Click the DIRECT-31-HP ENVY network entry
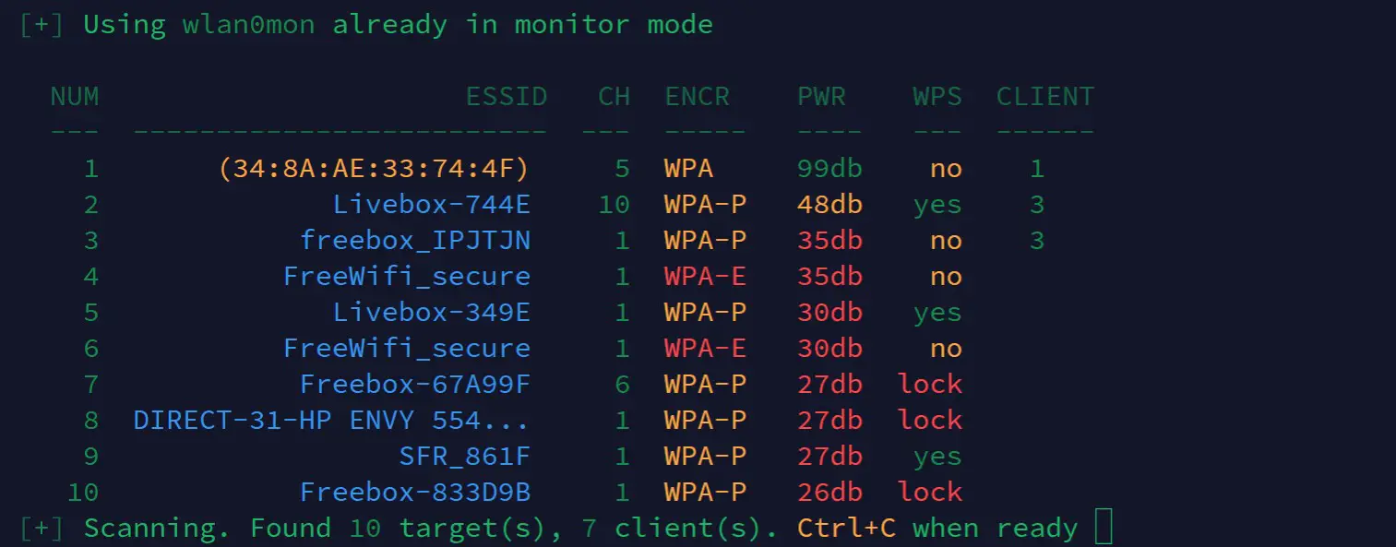The height and width of the screenshot is (547, 1396). (x=331, y=421)
